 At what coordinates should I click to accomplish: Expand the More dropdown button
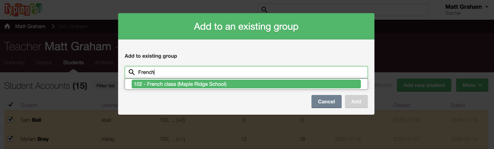coord(472,85)
